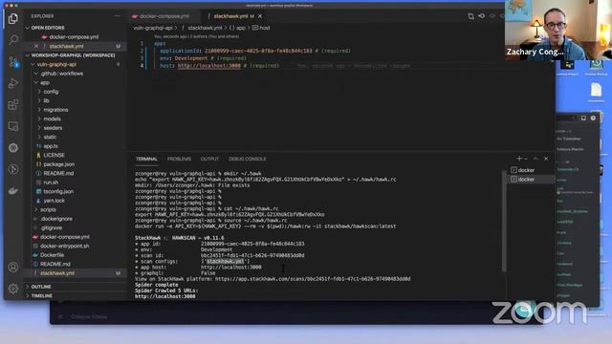Click Zachary's Zoom video thumbnail
612x344 pixels.
[x=558, y=30]
